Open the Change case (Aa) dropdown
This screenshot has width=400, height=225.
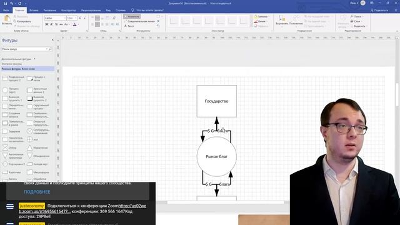point(66,24)
